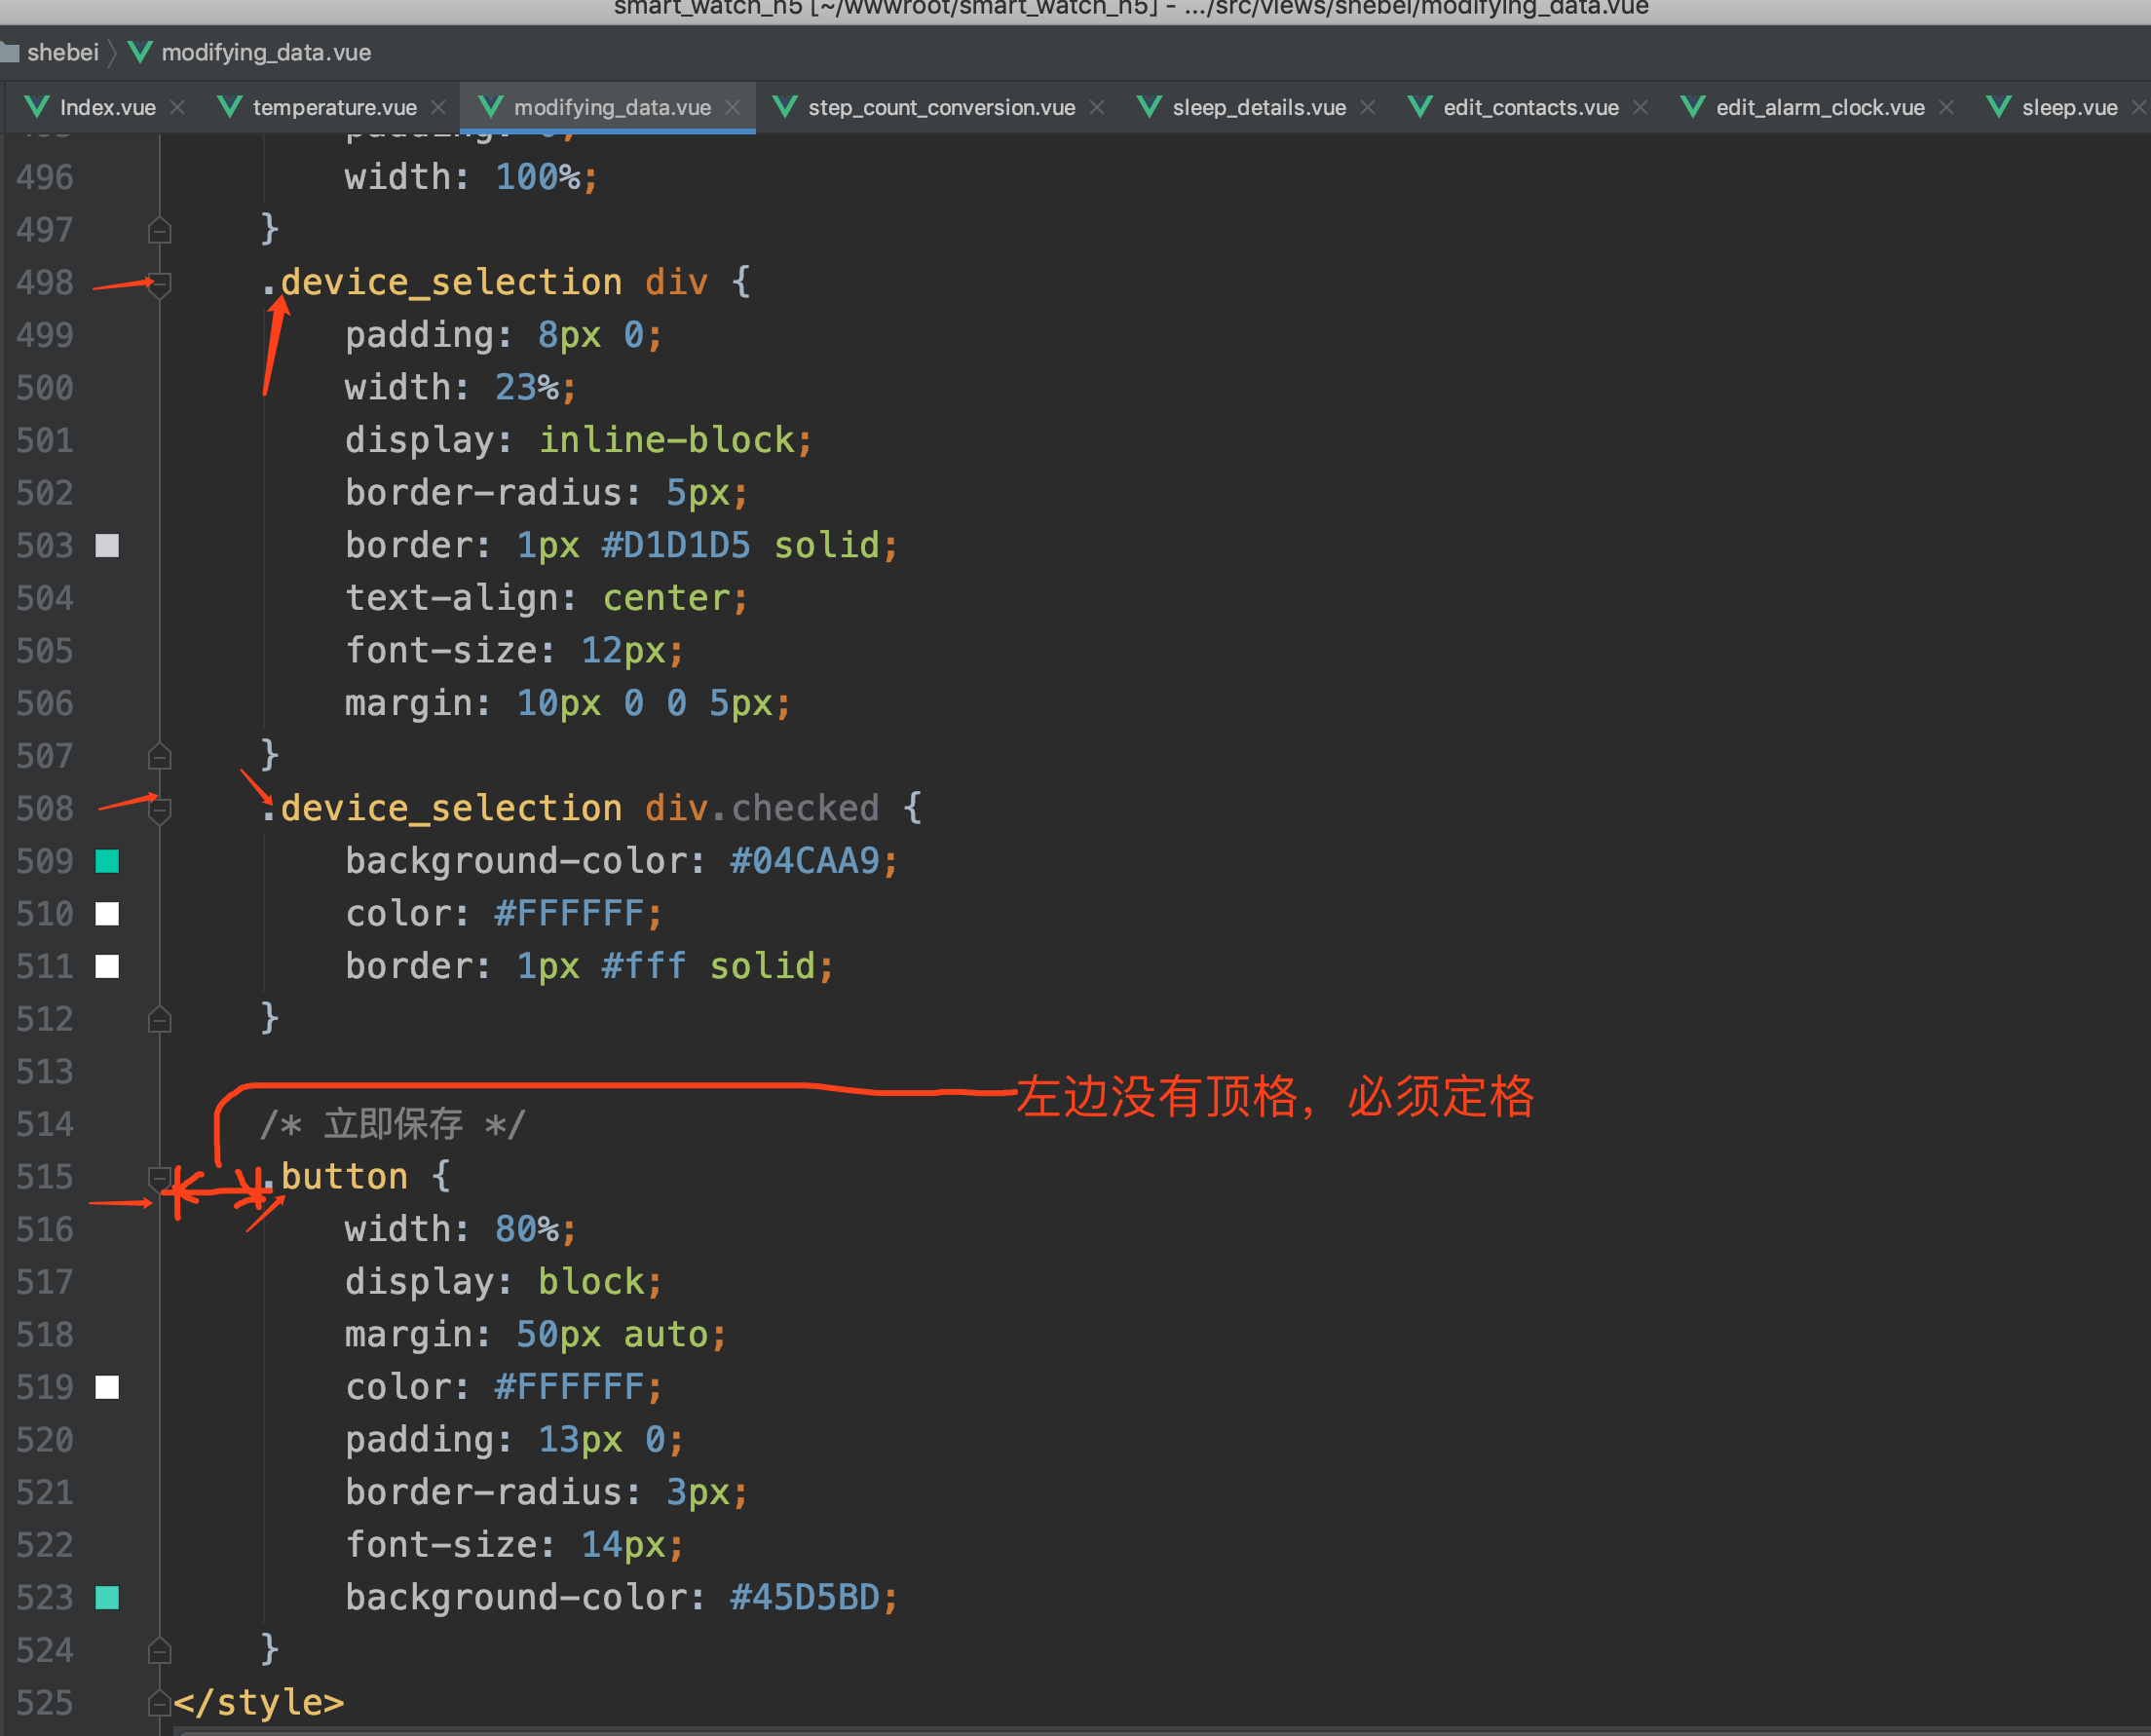Click the Vue icon on sleep_details.vue tab

click(1149, 106)
